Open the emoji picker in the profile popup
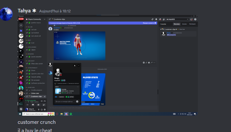 [77, 102]
